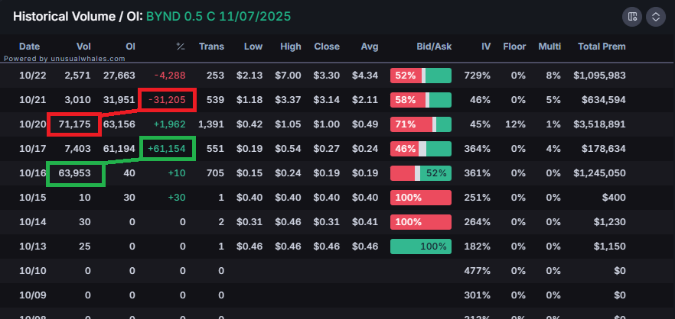Select the 10/13 date cell
The image size is (675, 319).
33,246
